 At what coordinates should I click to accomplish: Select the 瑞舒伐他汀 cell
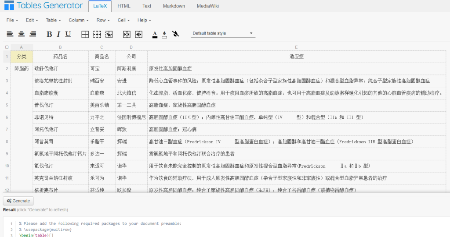coord(61,69)
